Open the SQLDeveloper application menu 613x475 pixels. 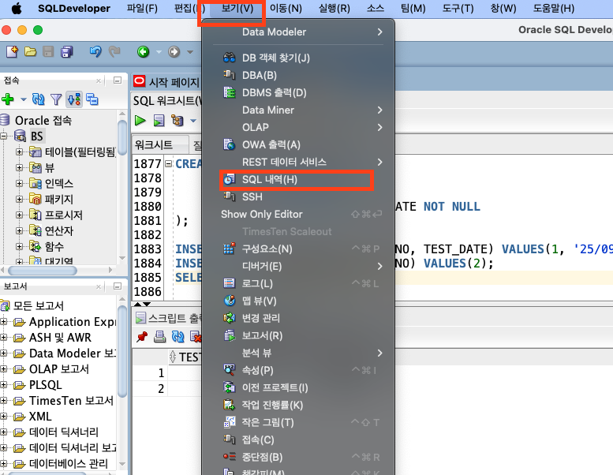click(x=74, y=8)
